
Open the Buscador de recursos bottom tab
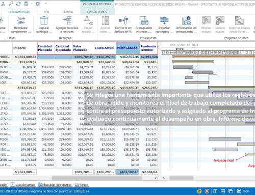tap(55, 185)
